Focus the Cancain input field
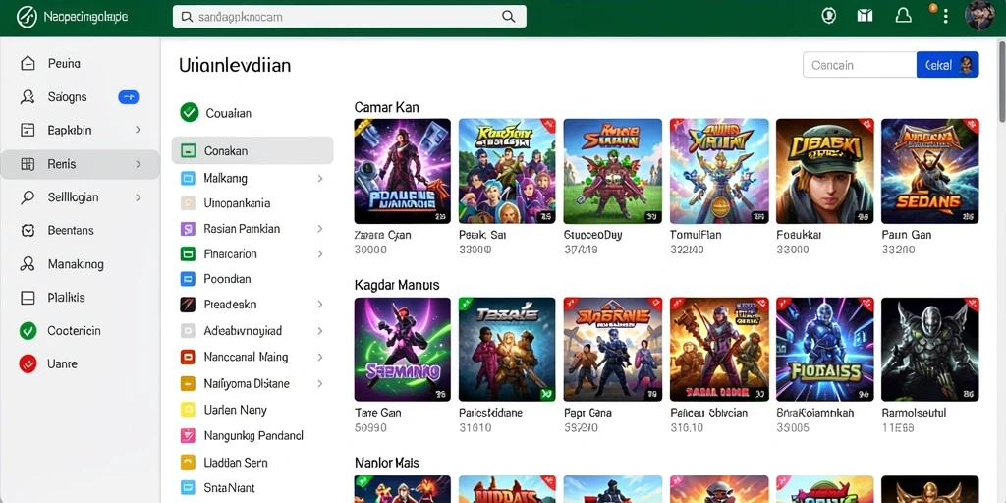 [x=860, y=64]
